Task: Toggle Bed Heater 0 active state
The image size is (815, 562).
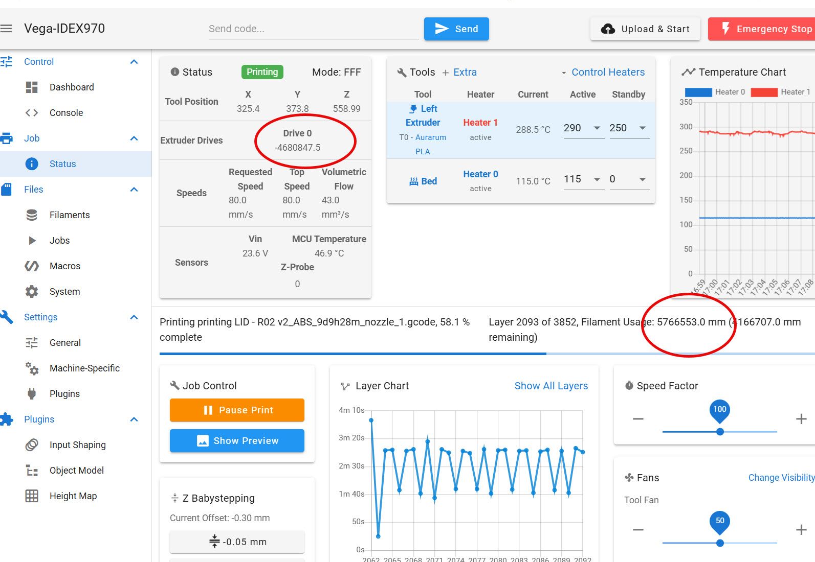Action: [480, 174]
